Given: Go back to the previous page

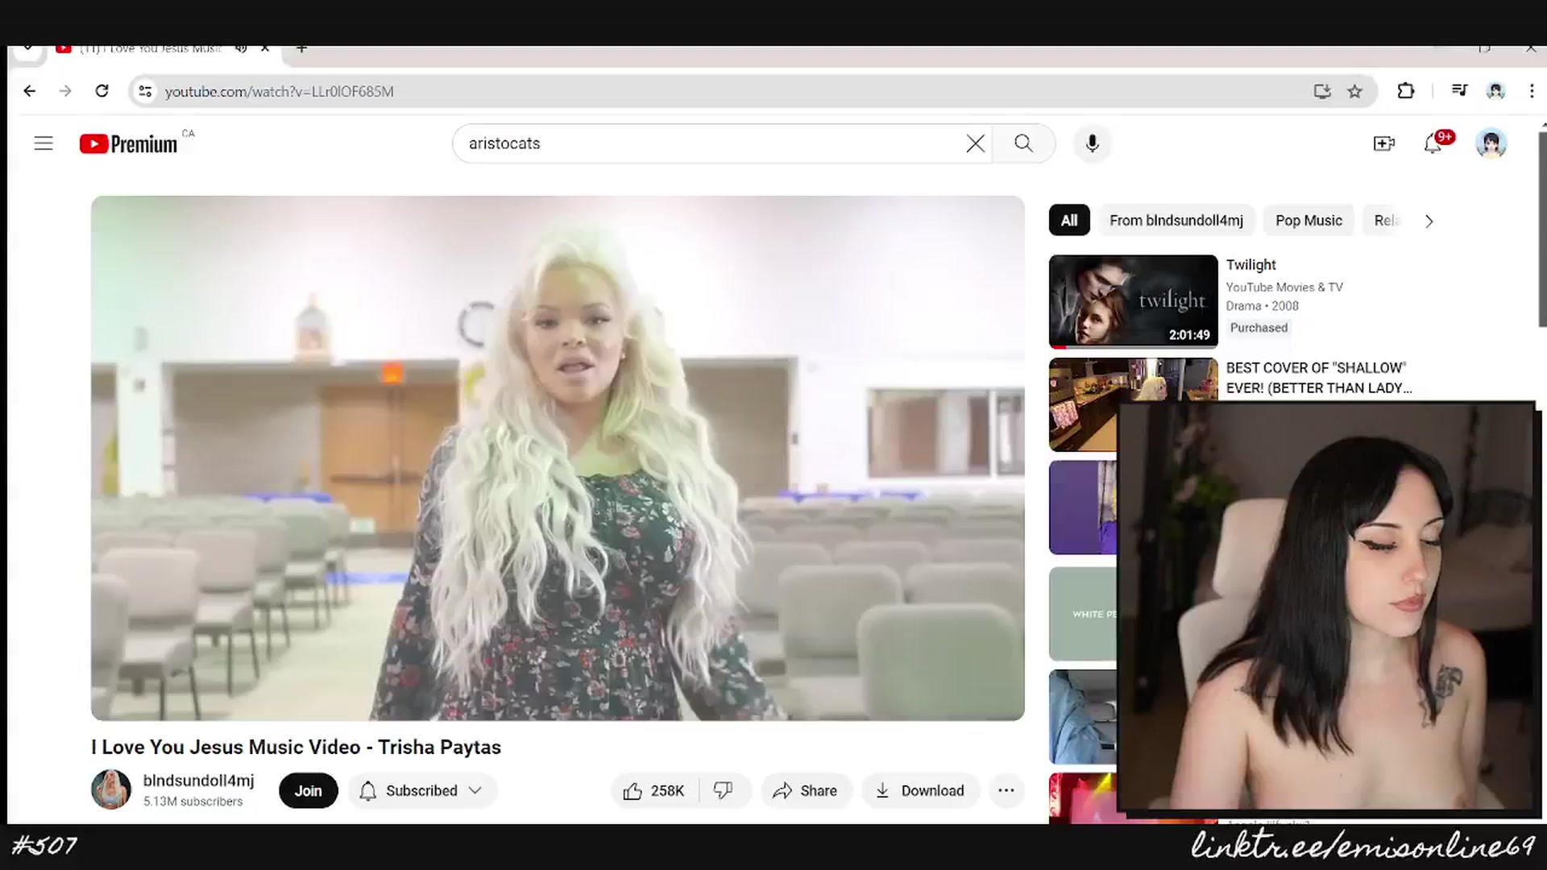Looking at the screenshot, I should point(30,91).
